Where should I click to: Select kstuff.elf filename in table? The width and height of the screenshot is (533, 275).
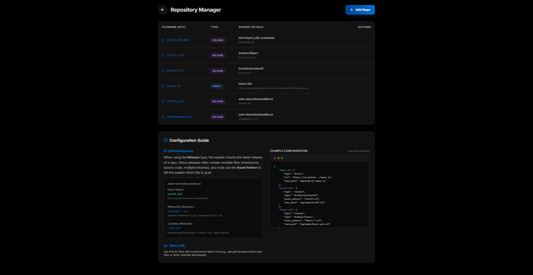click(x=175, y=71)
